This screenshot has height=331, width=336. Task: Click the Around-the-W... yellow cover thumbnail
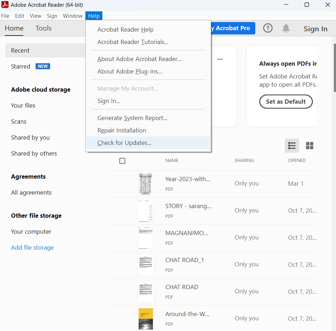click(x=146, y=319)
